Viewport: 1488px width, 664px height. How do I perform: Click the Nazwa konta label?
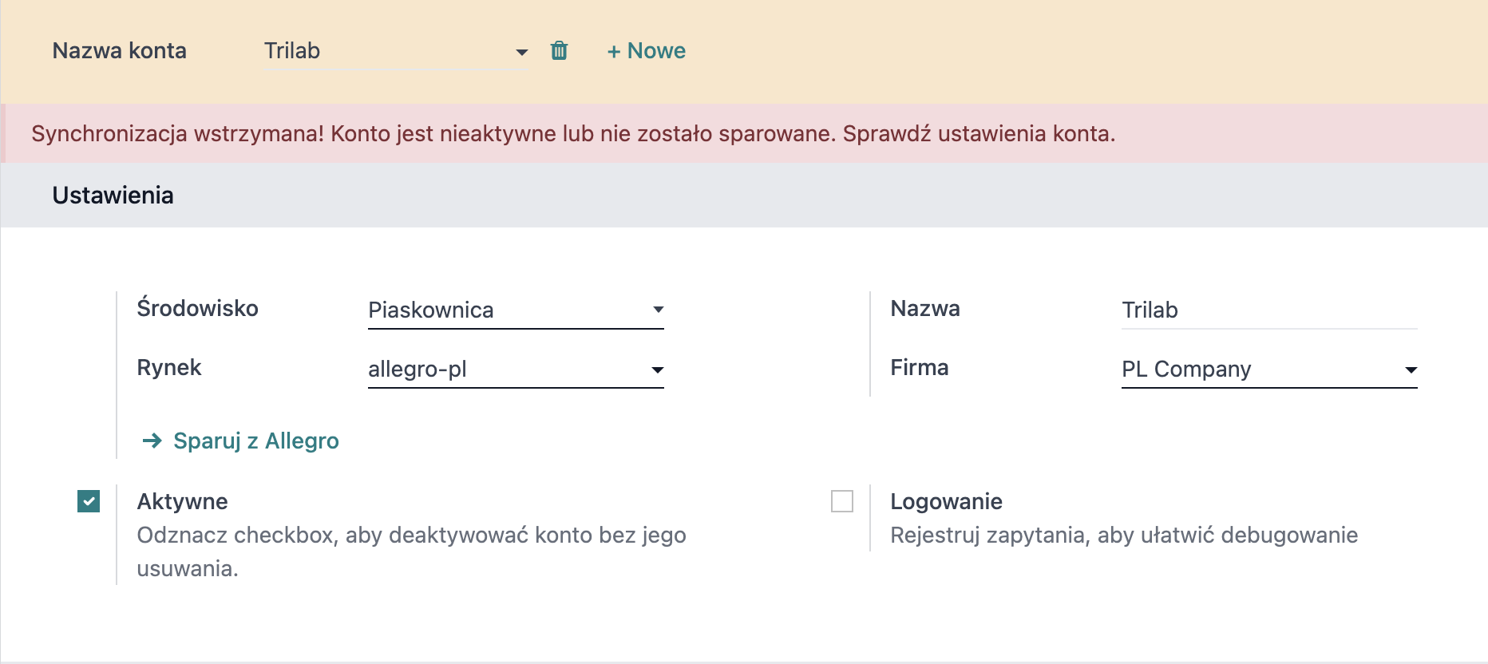(119, 51)
